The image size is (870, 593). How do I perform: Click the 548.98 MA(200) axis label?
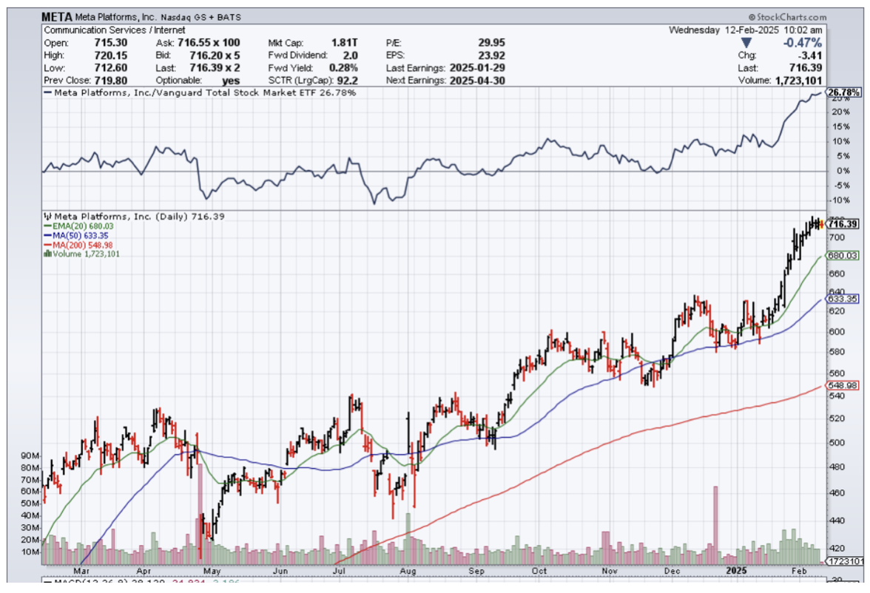pos(842,386)
